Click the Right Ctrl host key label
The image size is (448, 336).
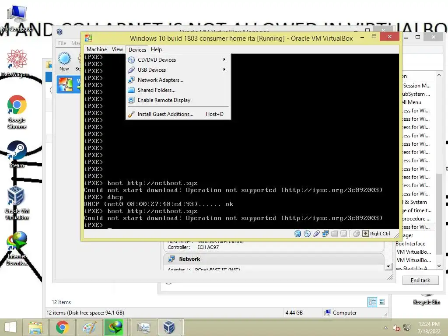[x=380, y=234]
